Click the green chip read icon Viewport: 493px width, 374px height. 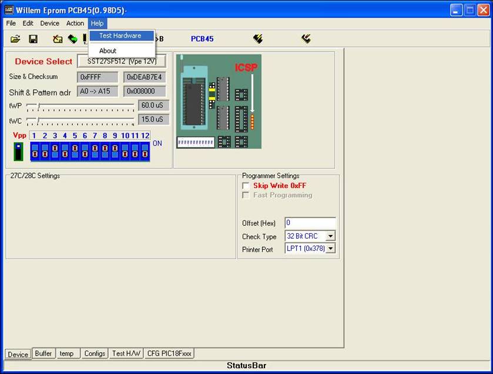(73, 39)
